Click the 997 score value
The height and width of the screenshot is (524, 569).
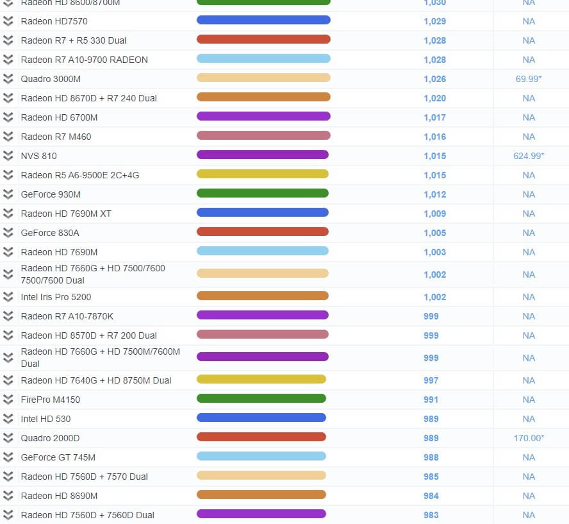[431, 380]
